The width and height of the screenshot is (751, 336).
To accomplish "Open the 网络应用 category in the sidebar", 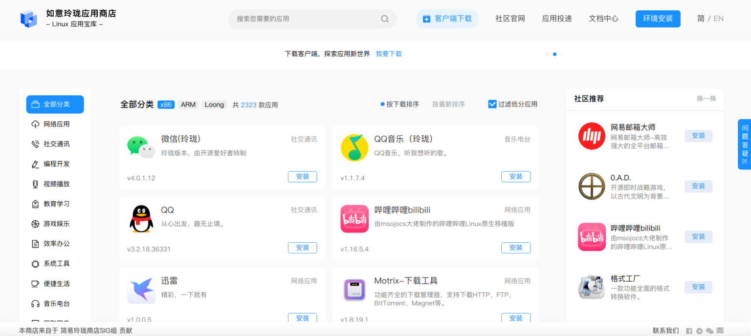I will 55,124.
